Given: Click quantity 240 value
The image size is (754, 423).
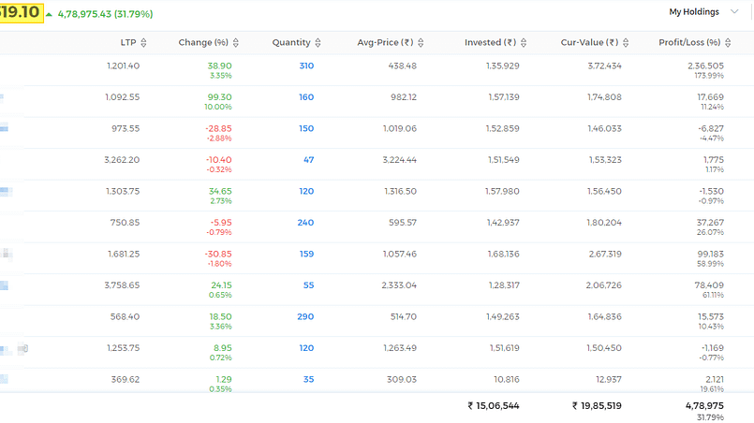Looking at the screenshot, I should point(305,223).
